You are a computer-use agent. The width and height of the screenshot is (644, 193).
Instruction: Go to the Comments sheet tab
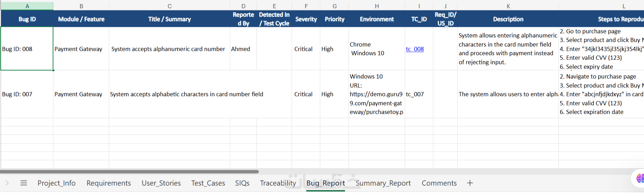point(439,183)
